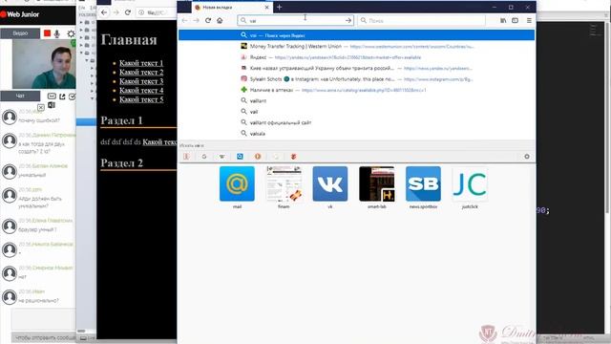Image resolution: width=611 pixels, height=344 pixels.
Task: Select the "Новая вкладка" tab
Action: (x=231, y=7)
